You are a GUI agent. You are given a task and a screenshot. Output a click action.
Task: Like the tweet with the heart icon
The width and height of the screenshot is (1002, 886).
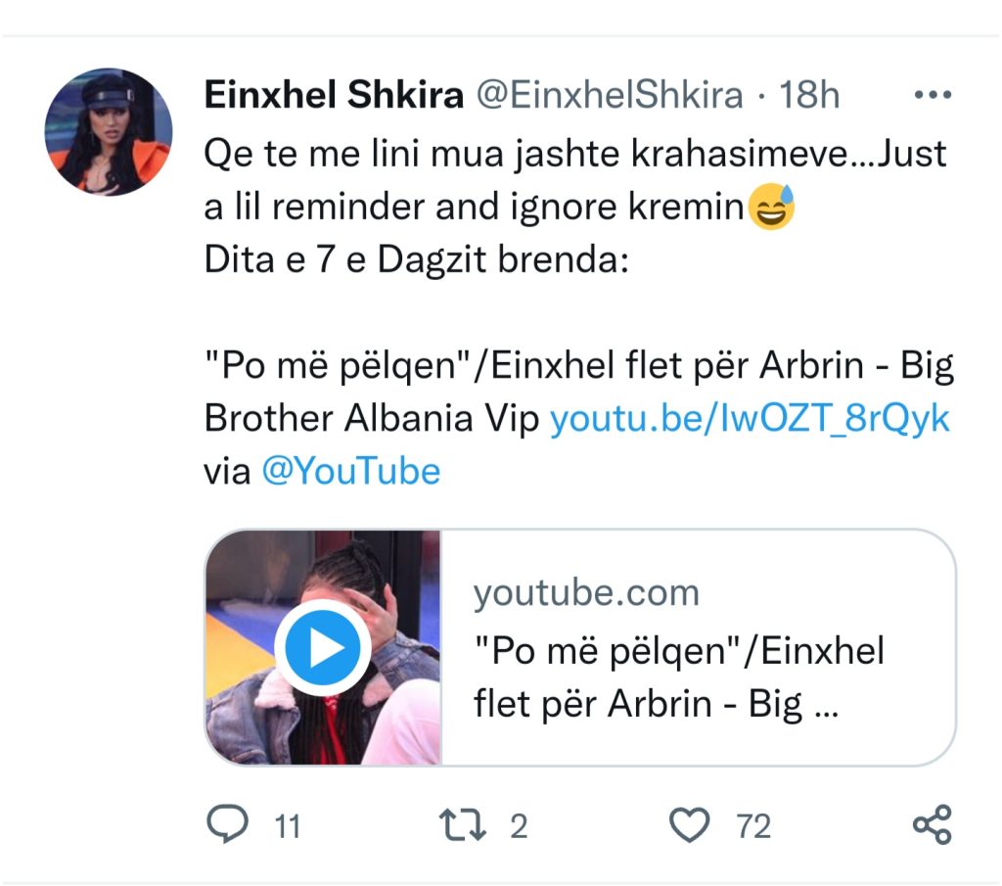tap(690, 825)
